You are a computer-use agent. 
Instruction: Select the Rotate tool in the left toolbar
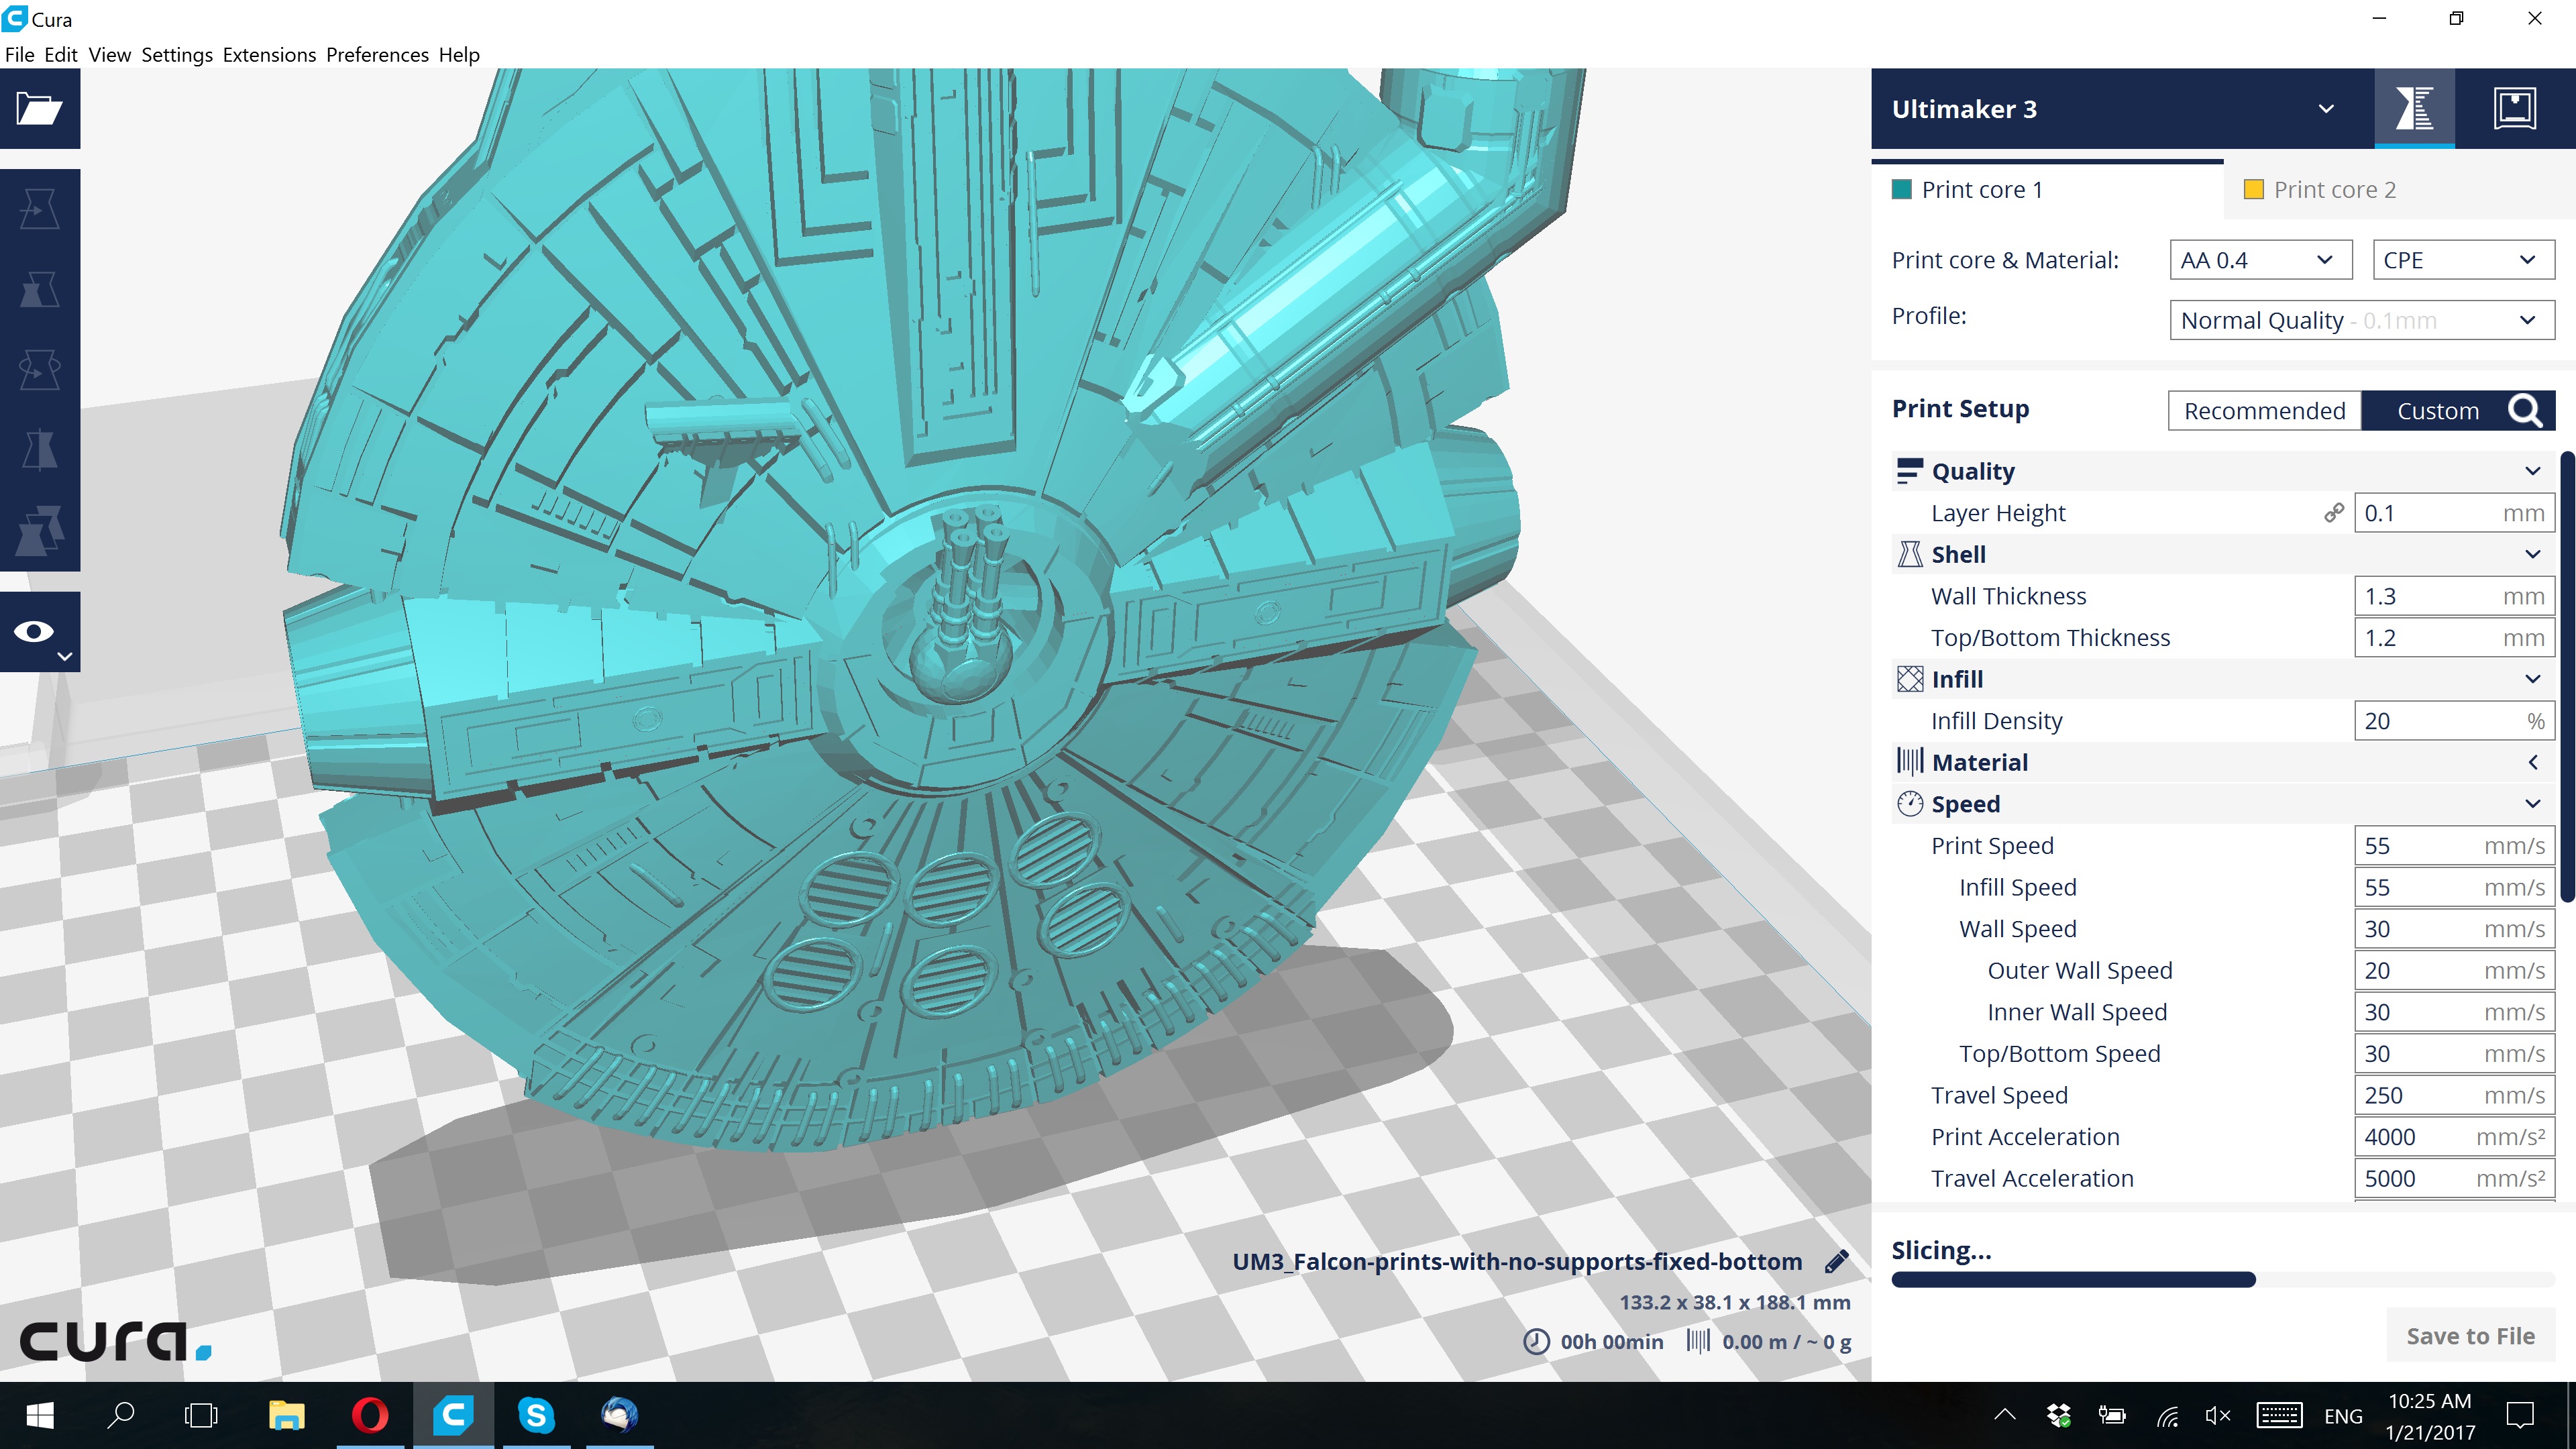tap(40, 370)
